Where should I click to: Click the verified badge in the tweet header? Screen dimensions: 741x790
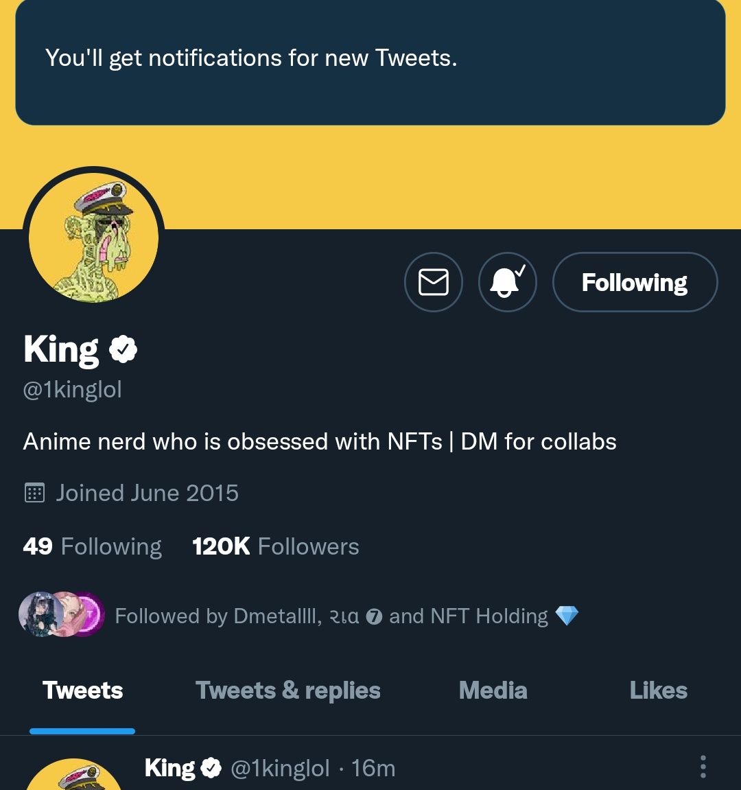211,768
